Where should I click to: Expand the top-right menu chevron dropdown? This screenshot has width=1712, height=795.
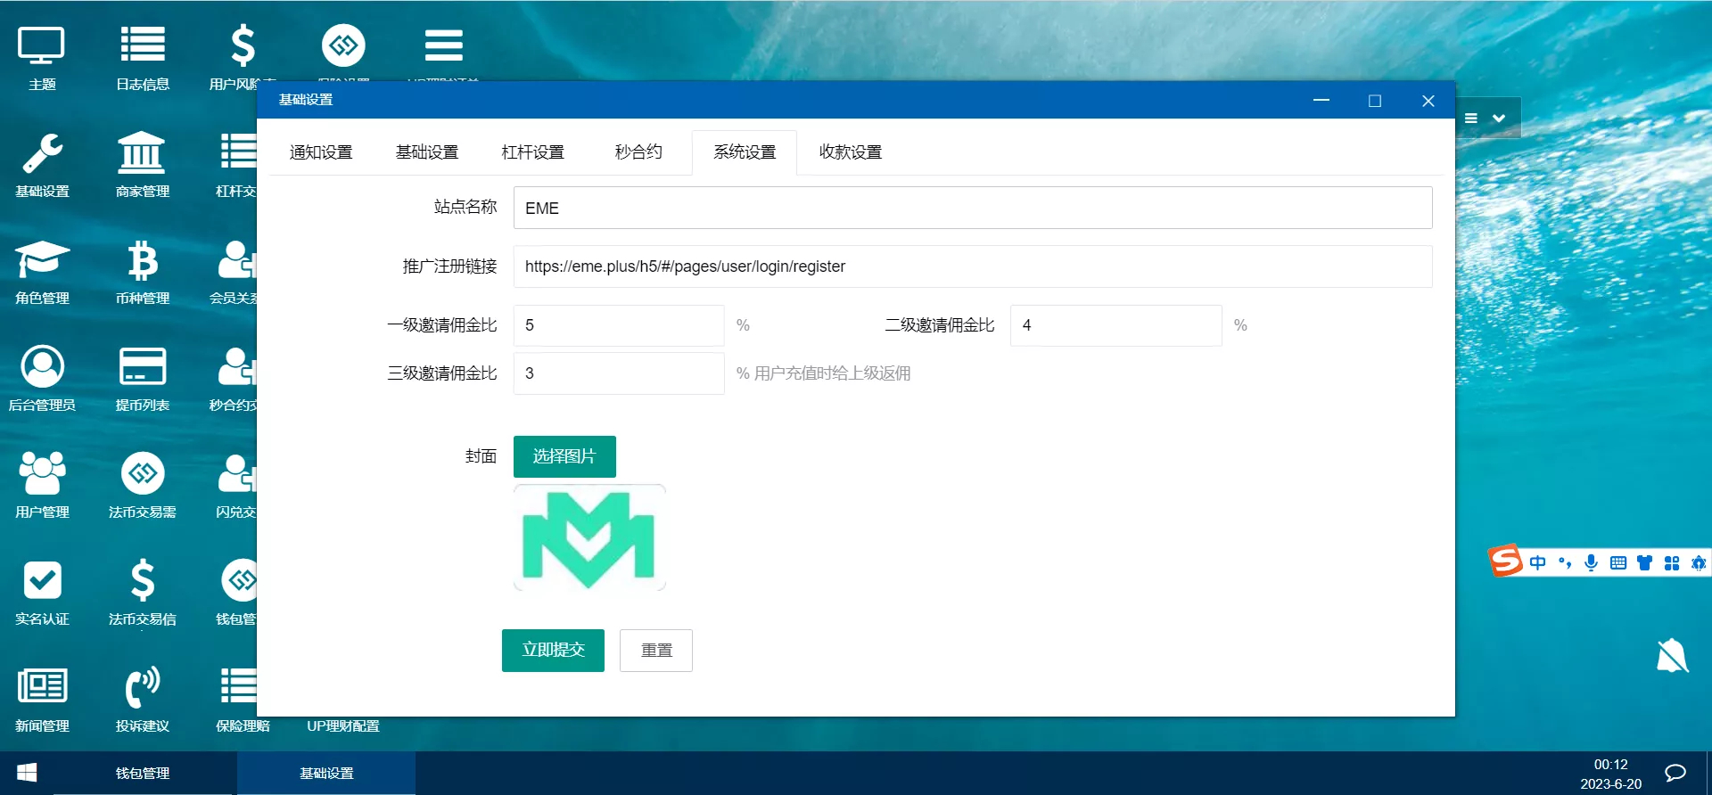pos(1499,119)
